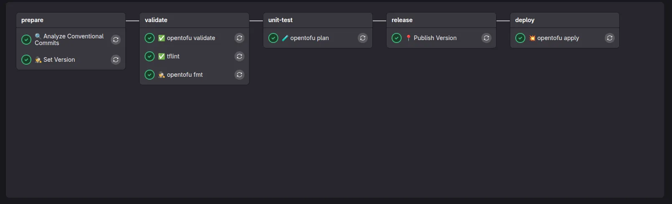Open the opentofu plan job
Image resolution: width=672 pixels, height=204 pixels.
(x=309, y=38)
